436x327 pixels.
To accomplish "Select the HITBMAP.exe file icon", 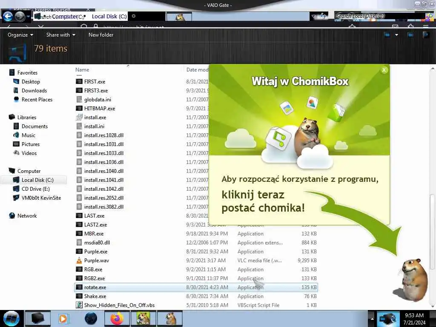I will 79,108.
